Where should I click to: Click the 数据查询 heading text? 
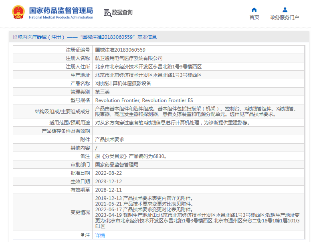coord(122,12)
